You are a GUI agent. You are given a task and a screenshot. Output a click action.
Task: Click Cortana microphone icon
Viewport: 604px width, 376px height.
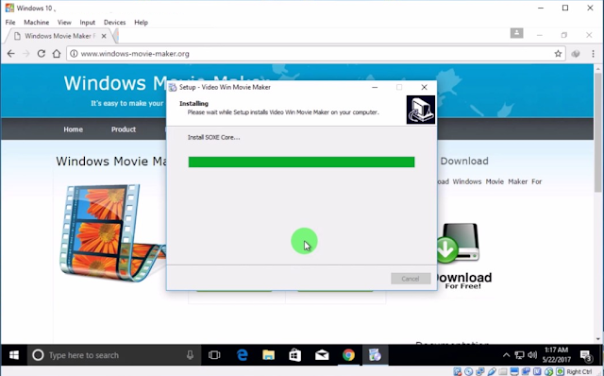click(190, 355)
